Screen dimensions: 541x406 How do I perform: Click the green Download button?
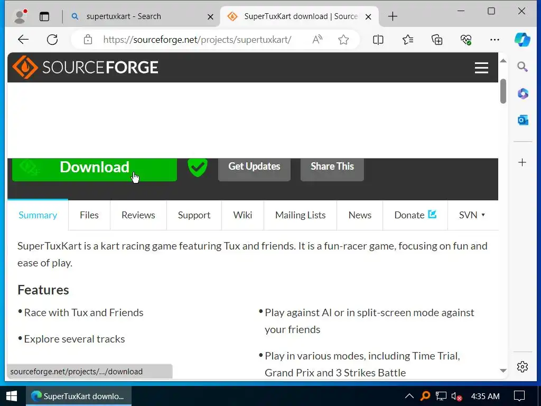(x=95, y=169)
